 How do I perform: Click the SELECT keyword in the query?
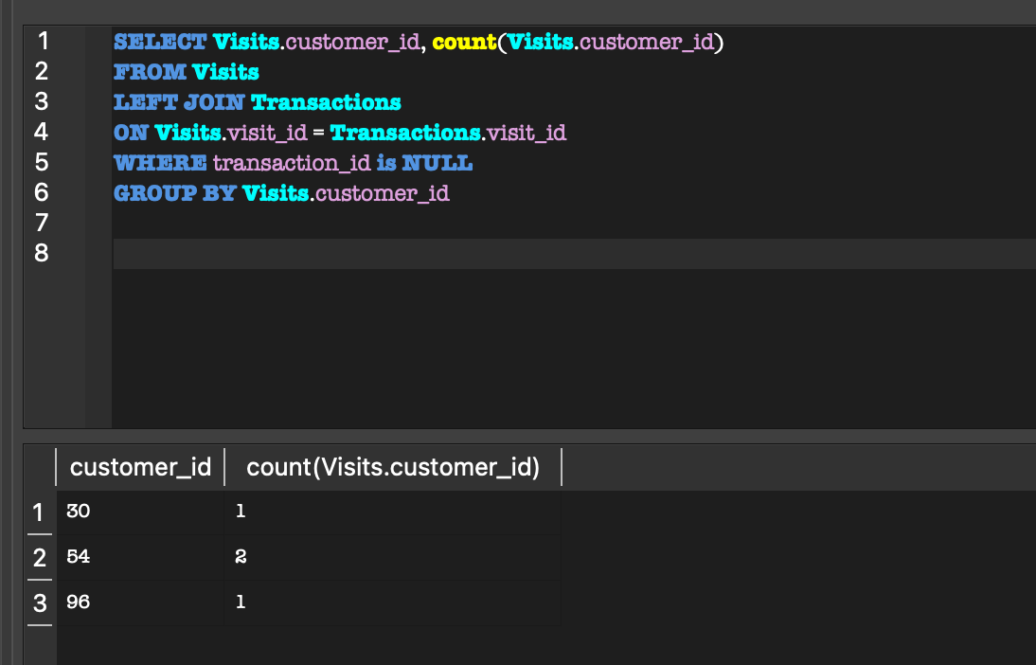[160, 42]
